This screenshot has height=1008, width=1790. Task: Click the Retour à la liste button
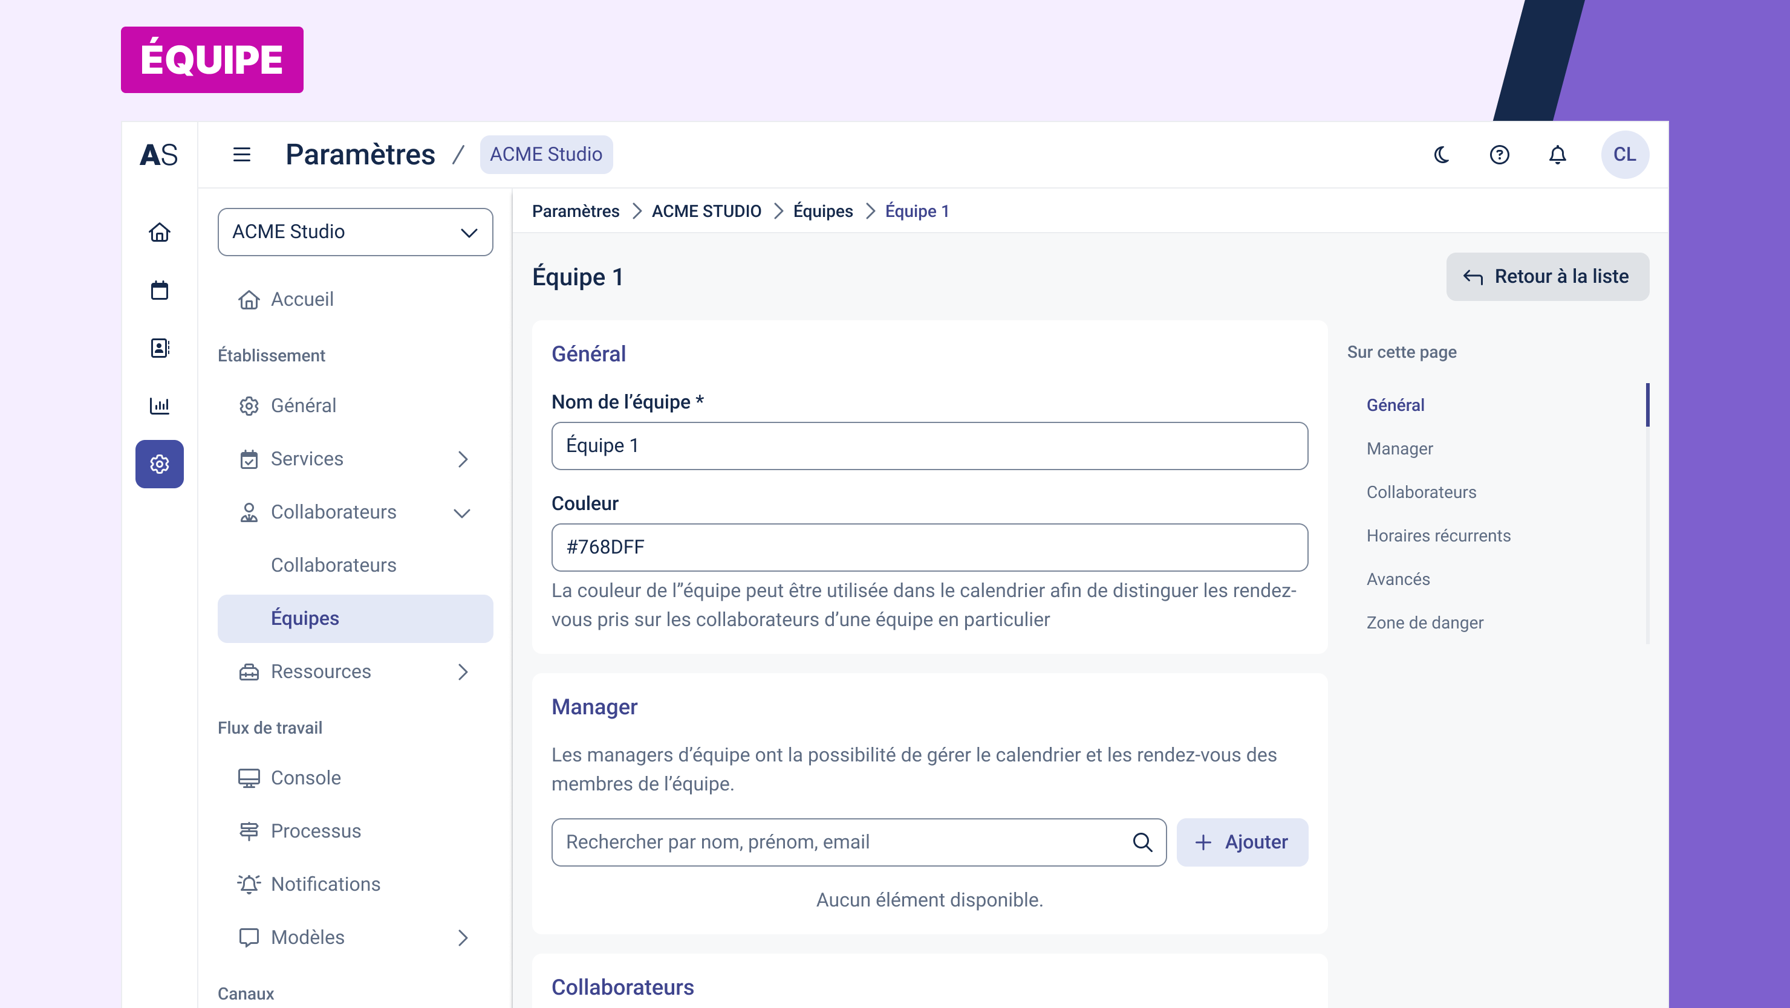pyautogui.click(x=1547, y=276)
